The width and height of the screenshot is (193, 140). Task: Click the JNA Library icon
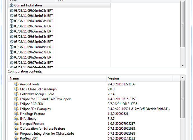pos(17,119)
